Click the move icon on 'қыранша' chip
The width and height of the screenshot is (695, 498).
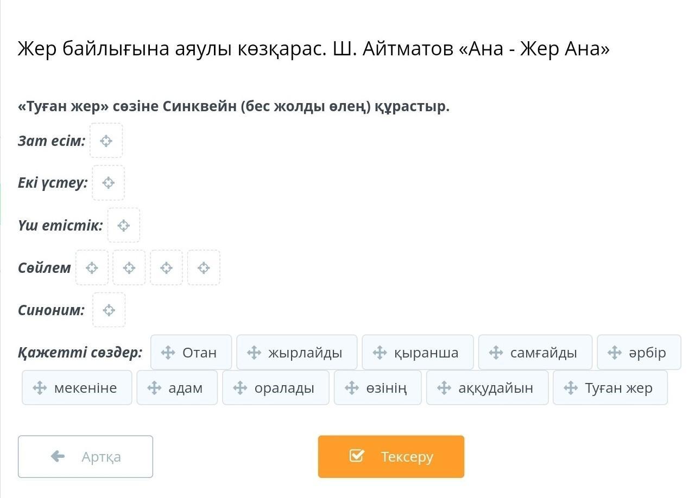click(380, 353)
